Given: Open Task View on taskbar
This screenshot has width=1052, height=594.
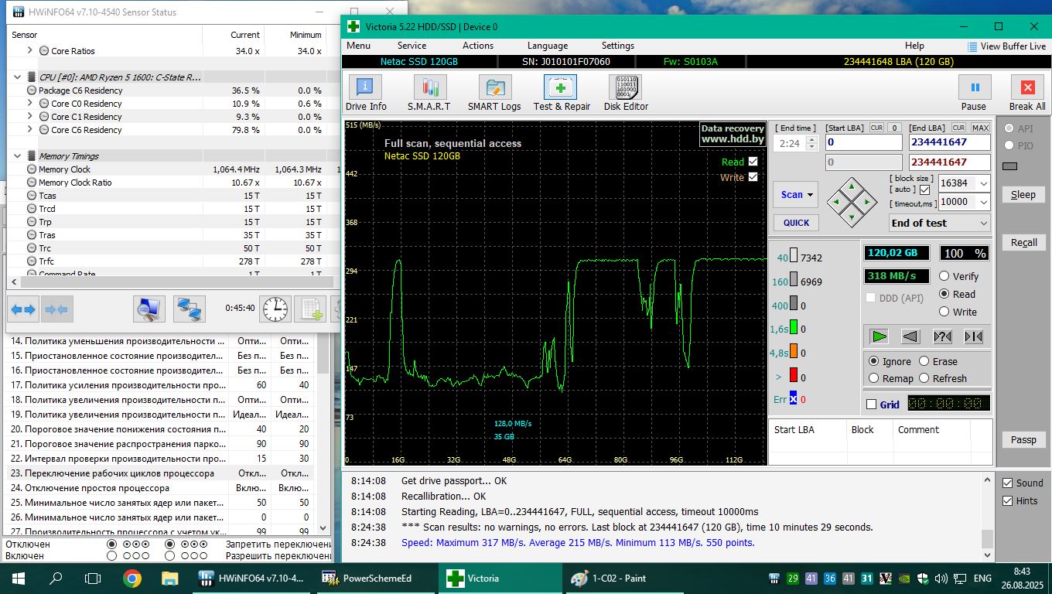Looking at the screenshot, I should click(93, 578).
